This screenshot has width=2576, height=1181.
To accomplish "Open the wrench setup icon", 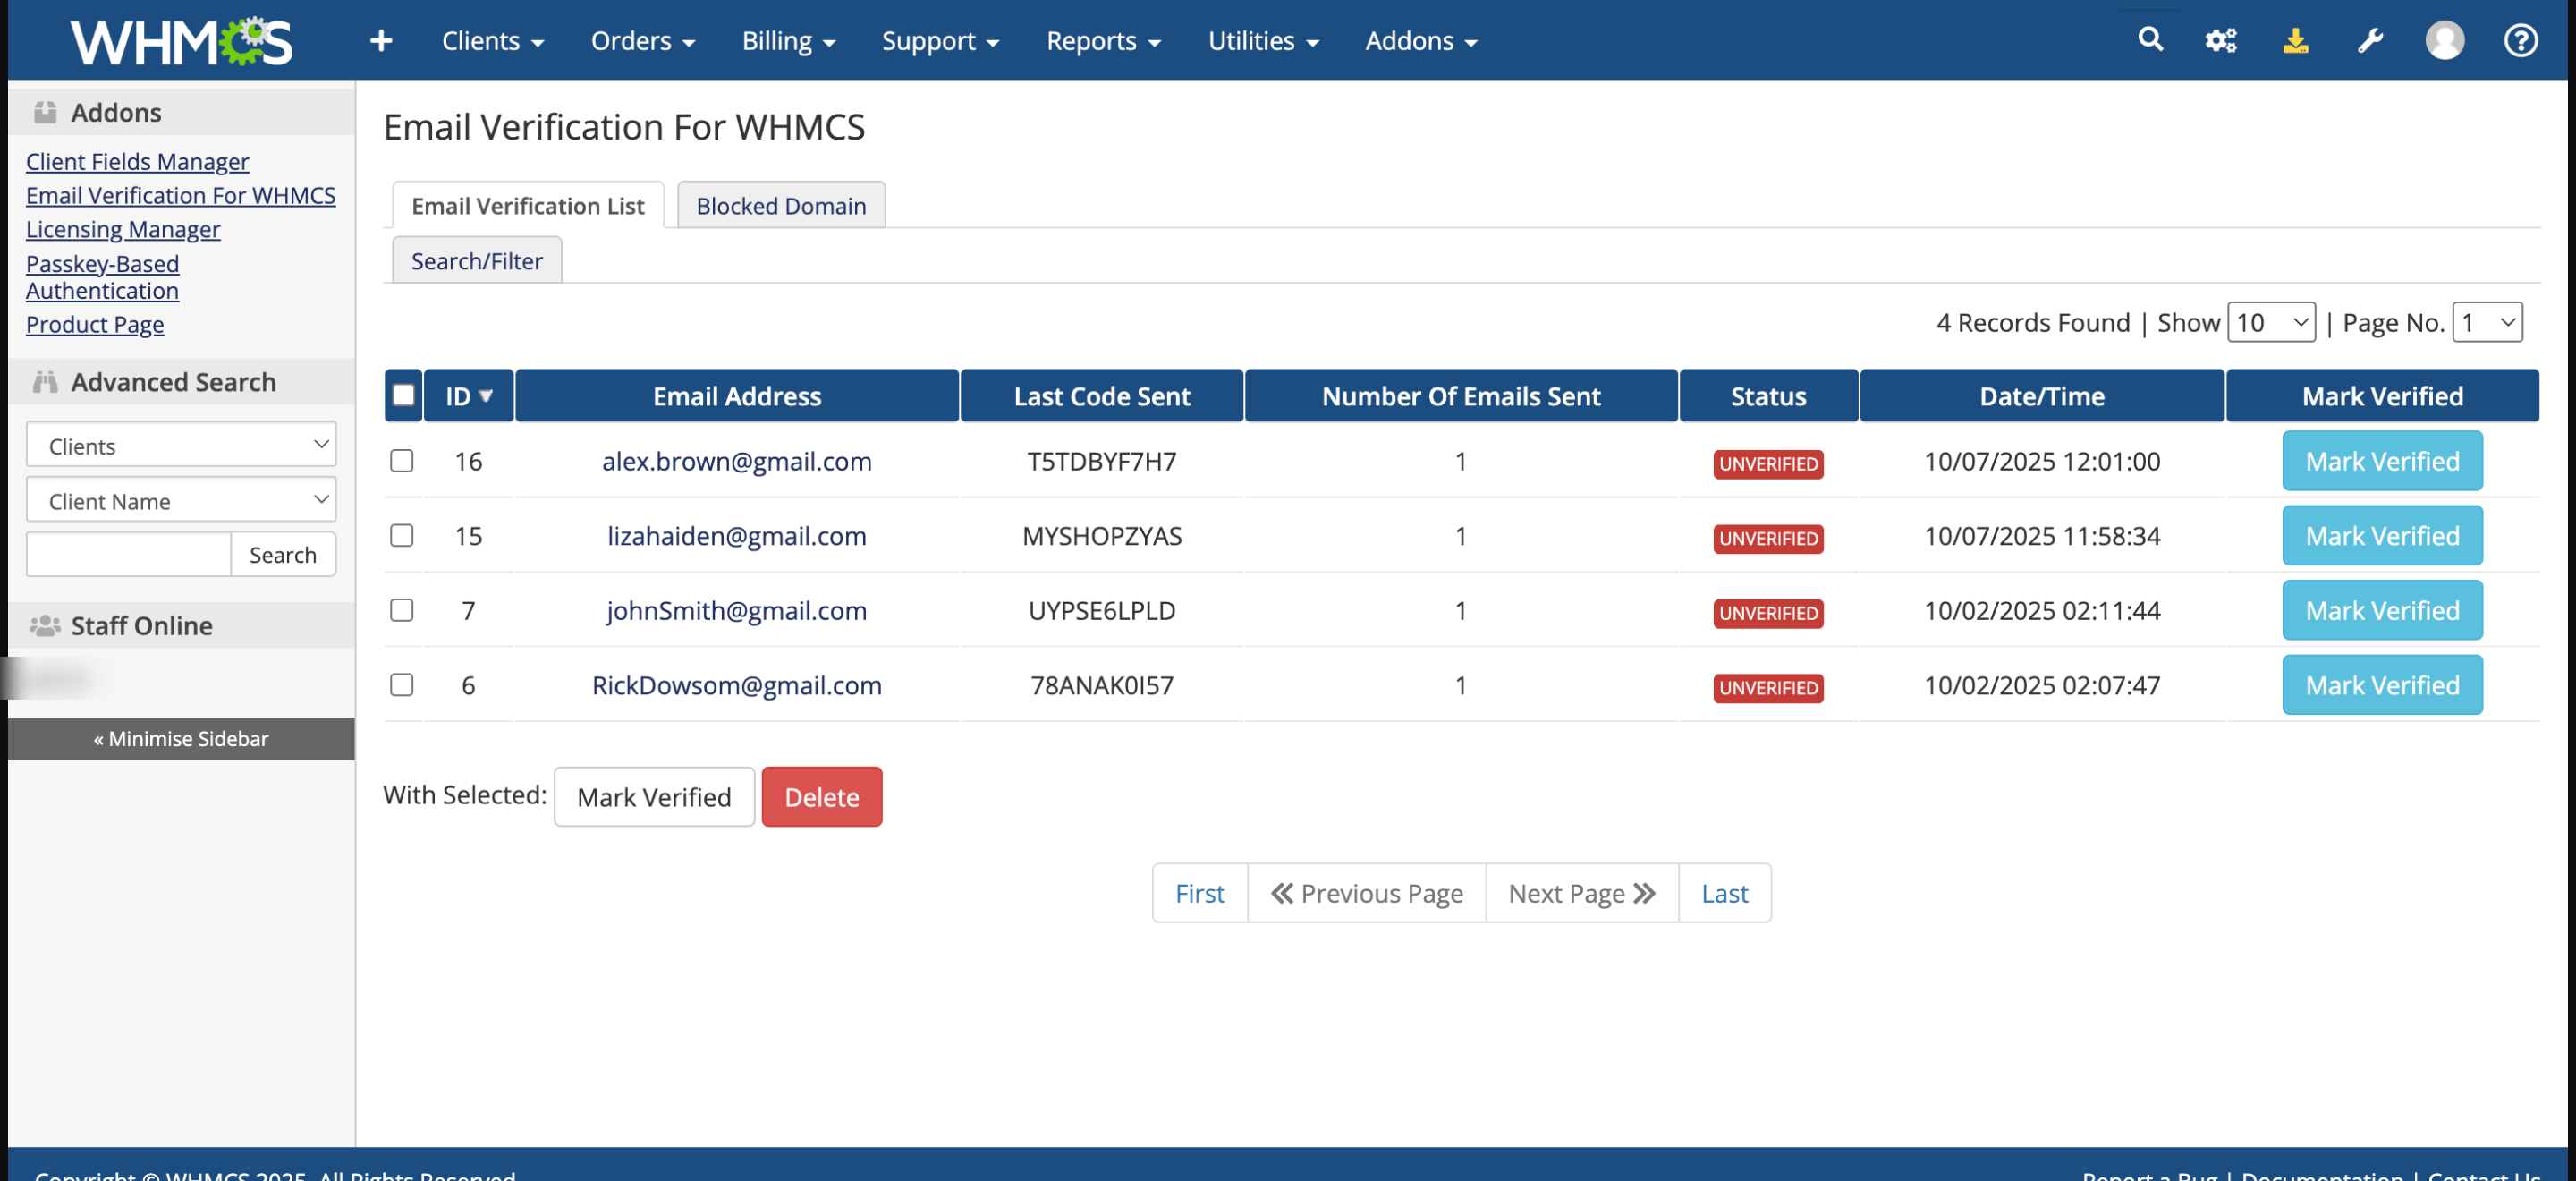I will [x=2369, y=41].
